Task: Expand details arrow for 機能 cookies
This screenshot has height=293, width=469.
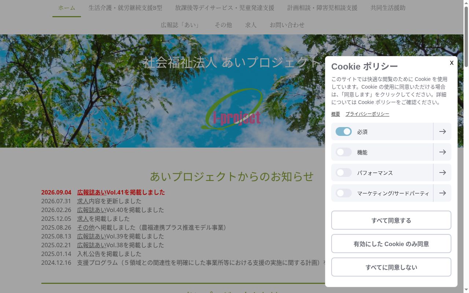Action: point(442,152)
